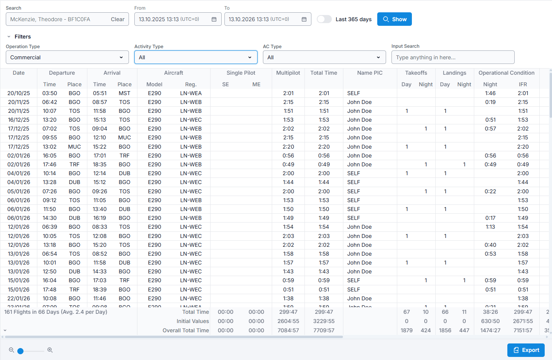Click the Single Pilot column header

click(x=241, y=73)
